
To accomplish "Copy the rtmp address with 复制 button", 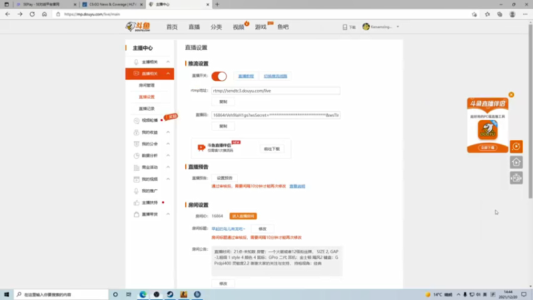I will (x=223, y=102).
